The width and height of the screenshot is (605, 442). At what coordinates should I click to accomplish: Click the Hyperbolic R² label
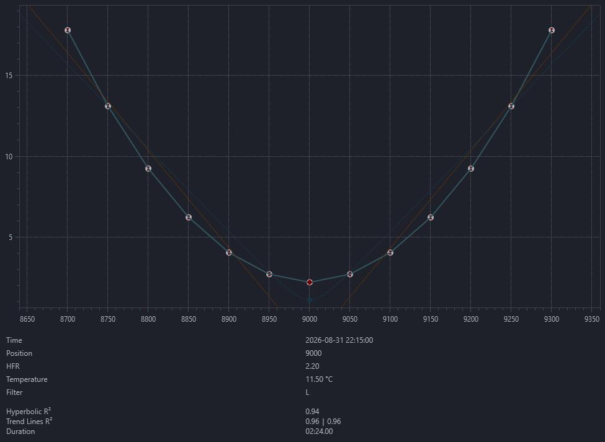29,412
